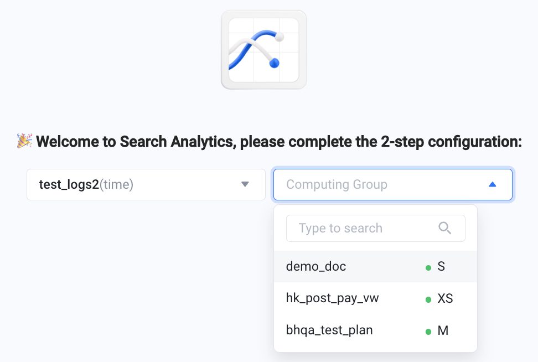
Task: Click the M size label on bhqa_test_plan
Action: tap(443, 331)
